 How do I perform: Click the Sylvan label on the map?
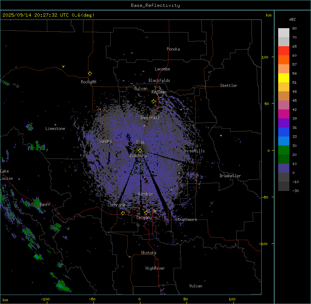pos(141,88)
